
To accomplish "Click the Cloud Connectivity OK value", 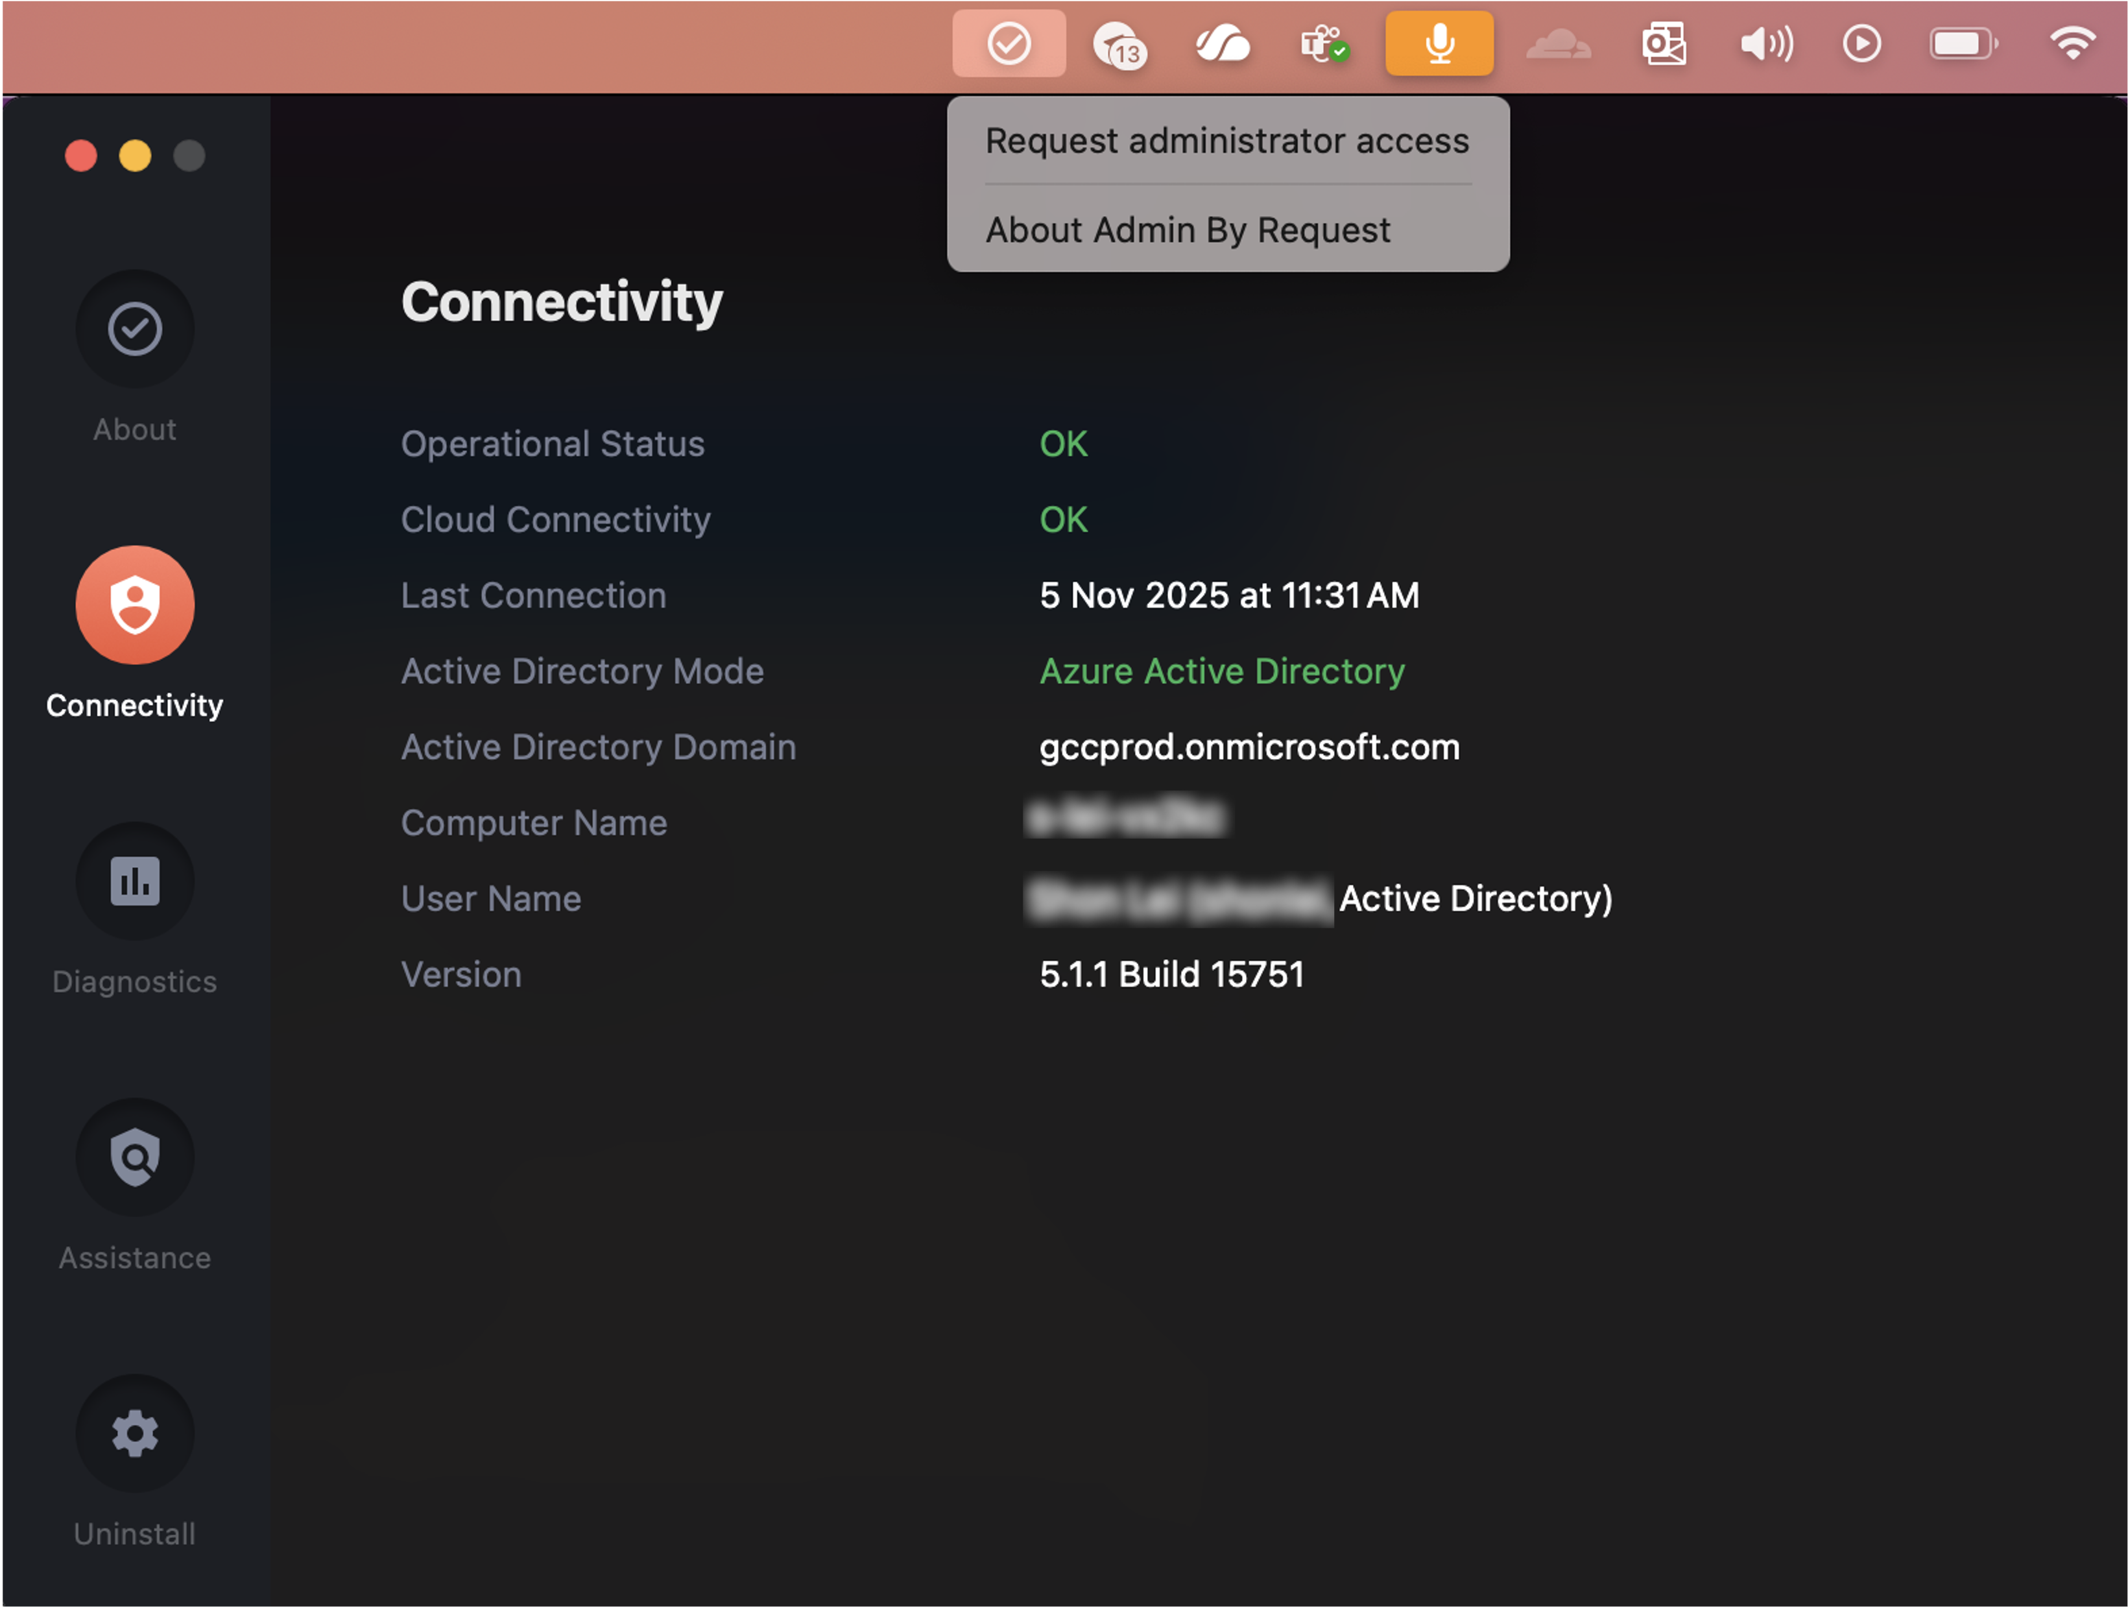I will [x=1063, y=521].
